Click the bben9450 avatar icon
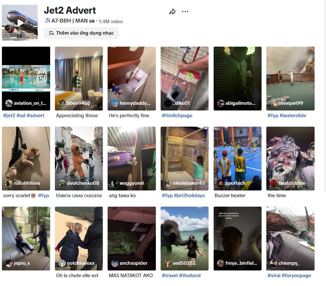 click(62, 103)
